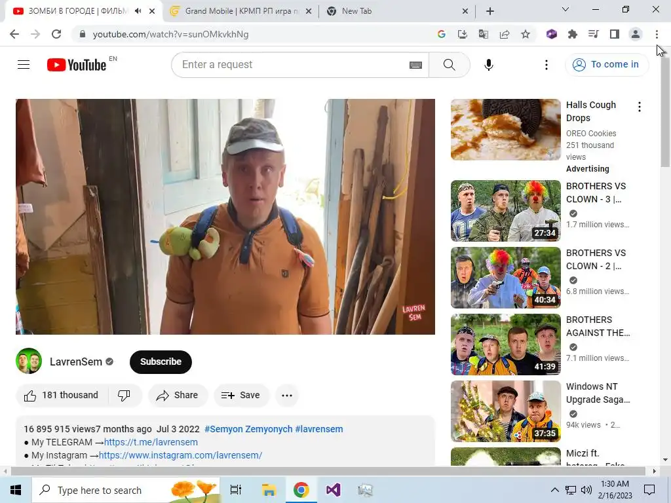Click the vertical page scrollbar

pos(665,112)
